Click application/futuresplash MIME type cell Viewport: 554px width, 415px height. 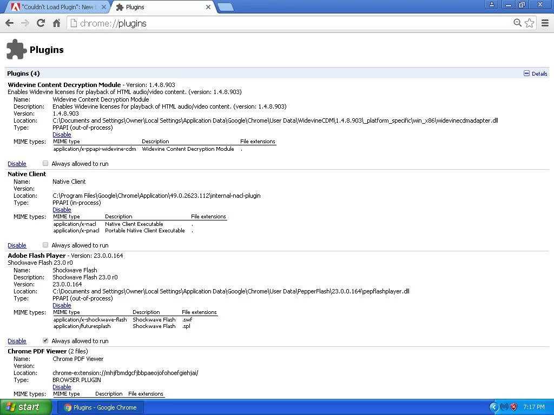pyautogui.click(x=82, y=326)
